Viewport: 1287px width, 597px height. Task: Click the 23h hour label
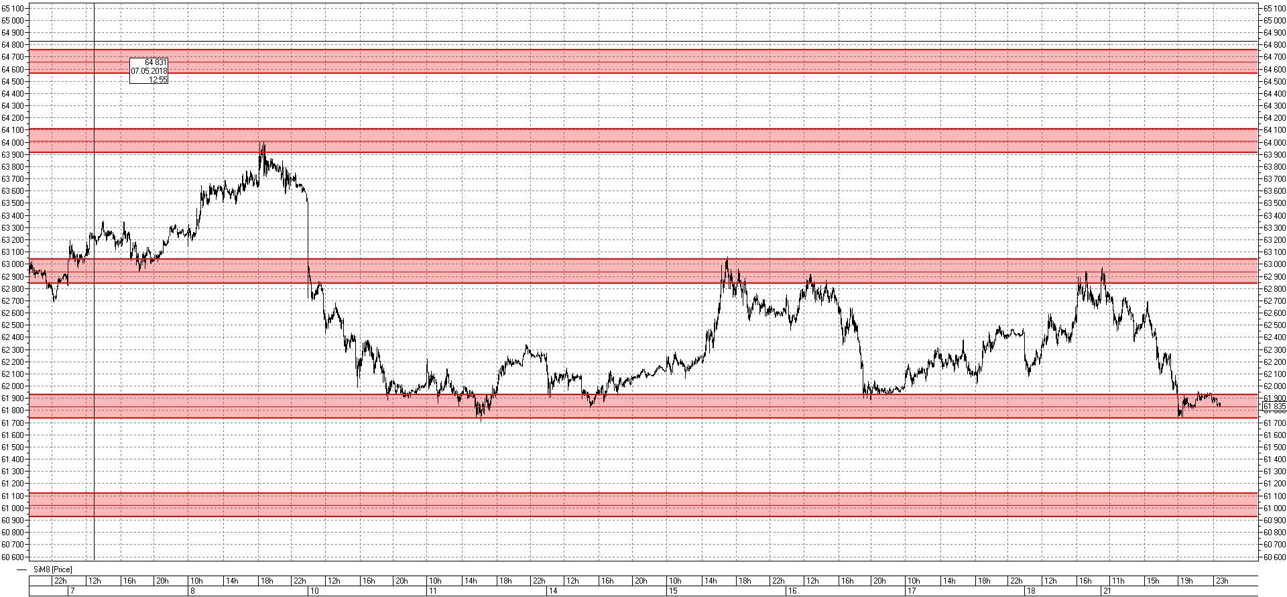tap(1222, 581)
